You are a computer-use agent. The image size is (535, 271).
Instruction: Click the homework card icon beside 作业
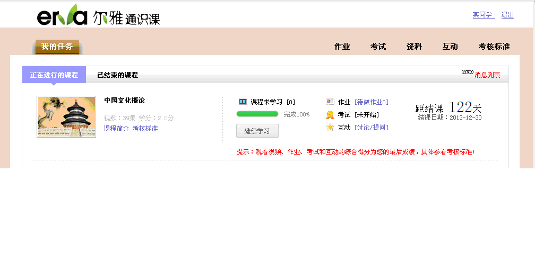coord(330,102)
